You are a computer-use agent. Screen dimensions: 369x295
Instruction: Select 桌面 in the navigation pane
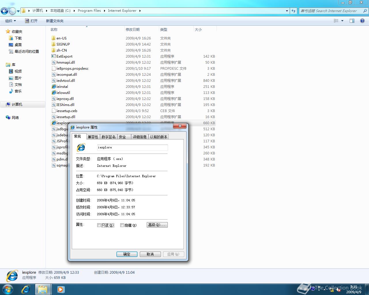tap(18, 45)
